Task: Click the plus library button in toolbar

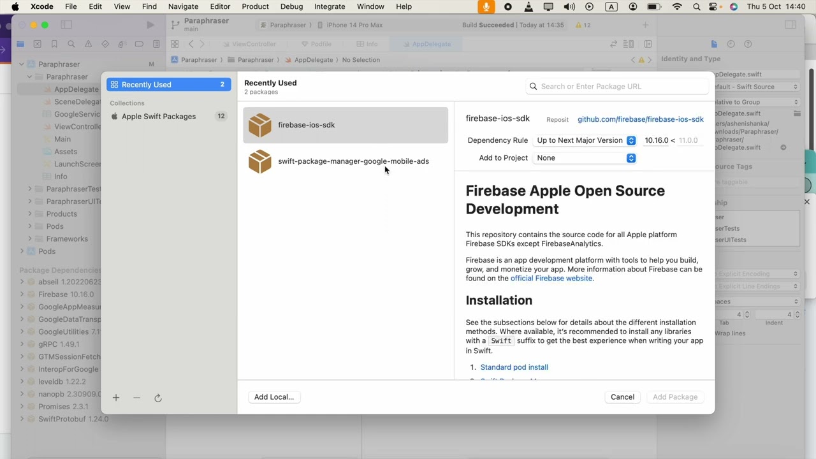Action: pos(645,25)
